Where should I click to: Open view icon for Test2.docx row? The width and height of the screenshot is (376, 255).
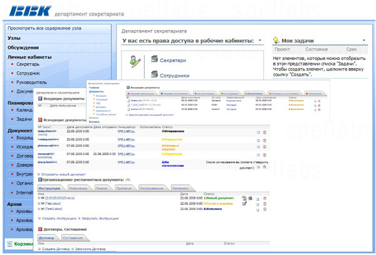258,210
